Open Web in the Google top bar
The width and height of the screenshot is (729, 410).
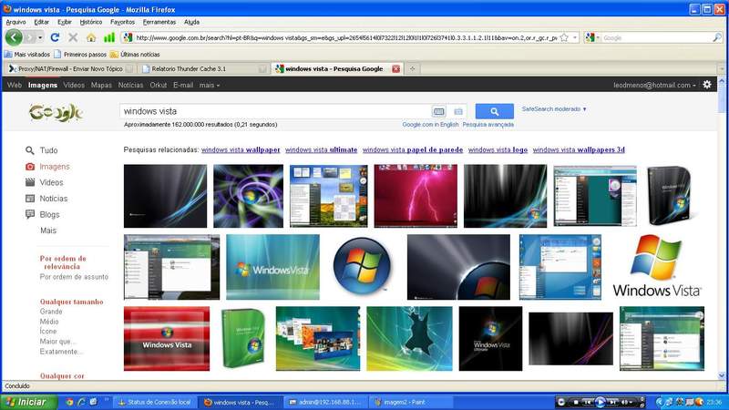(x=15, y=85)
